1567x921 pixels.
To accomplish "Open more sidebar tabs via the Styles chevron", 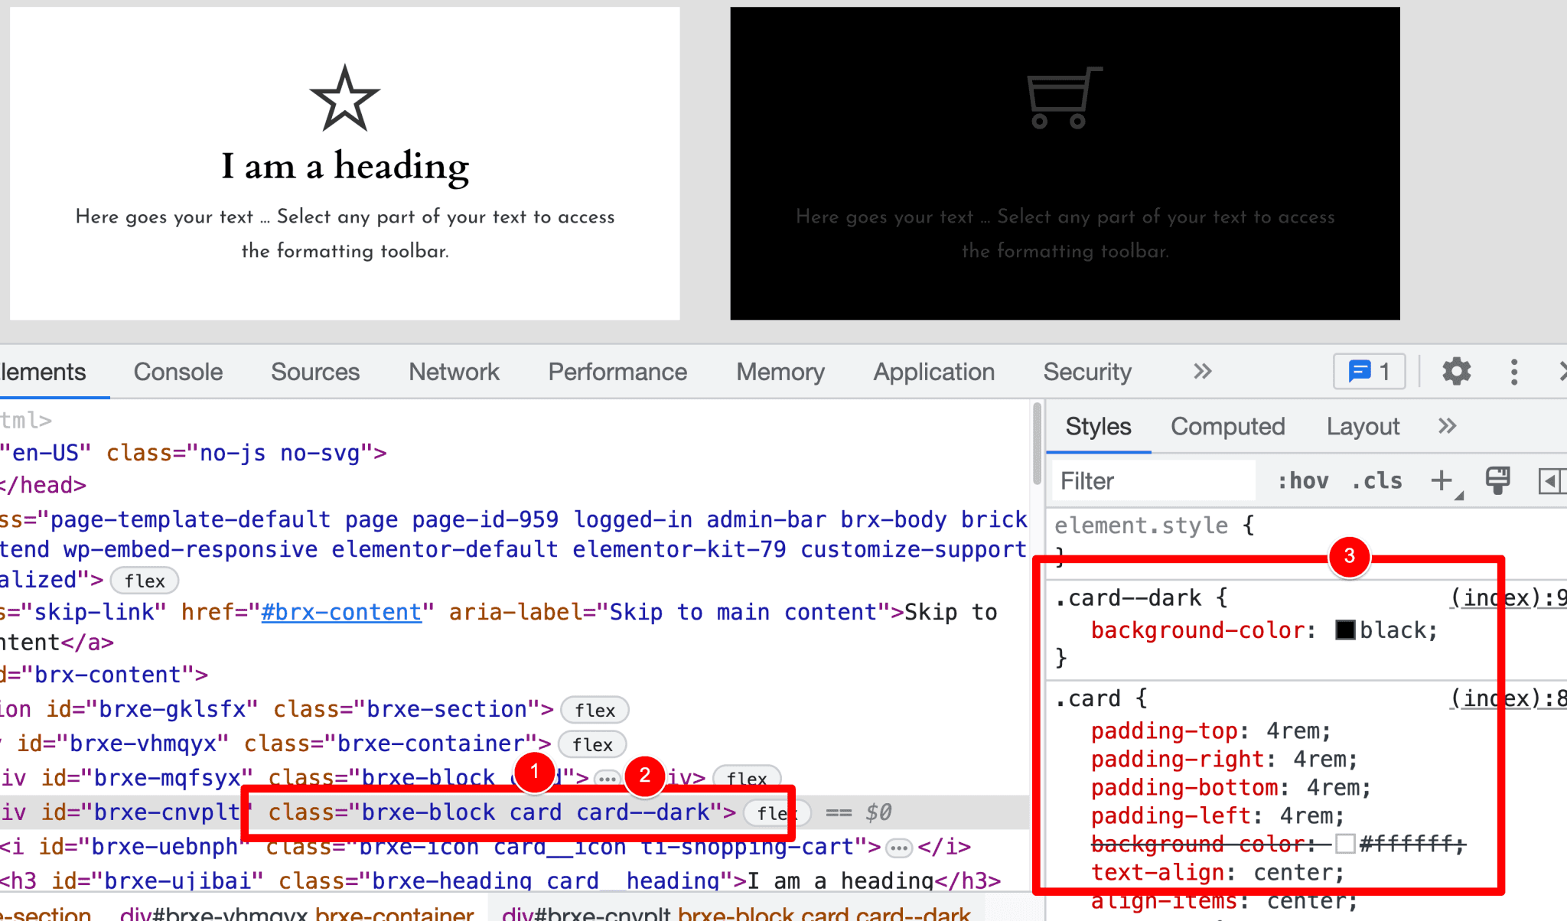I will click(x=1447, y=426).
